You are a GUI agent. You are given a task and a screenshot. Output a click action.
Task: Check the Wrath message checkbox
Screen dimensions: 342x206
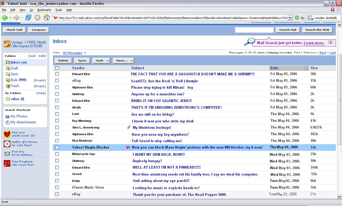pyautogui.click(x=57, y=107)
